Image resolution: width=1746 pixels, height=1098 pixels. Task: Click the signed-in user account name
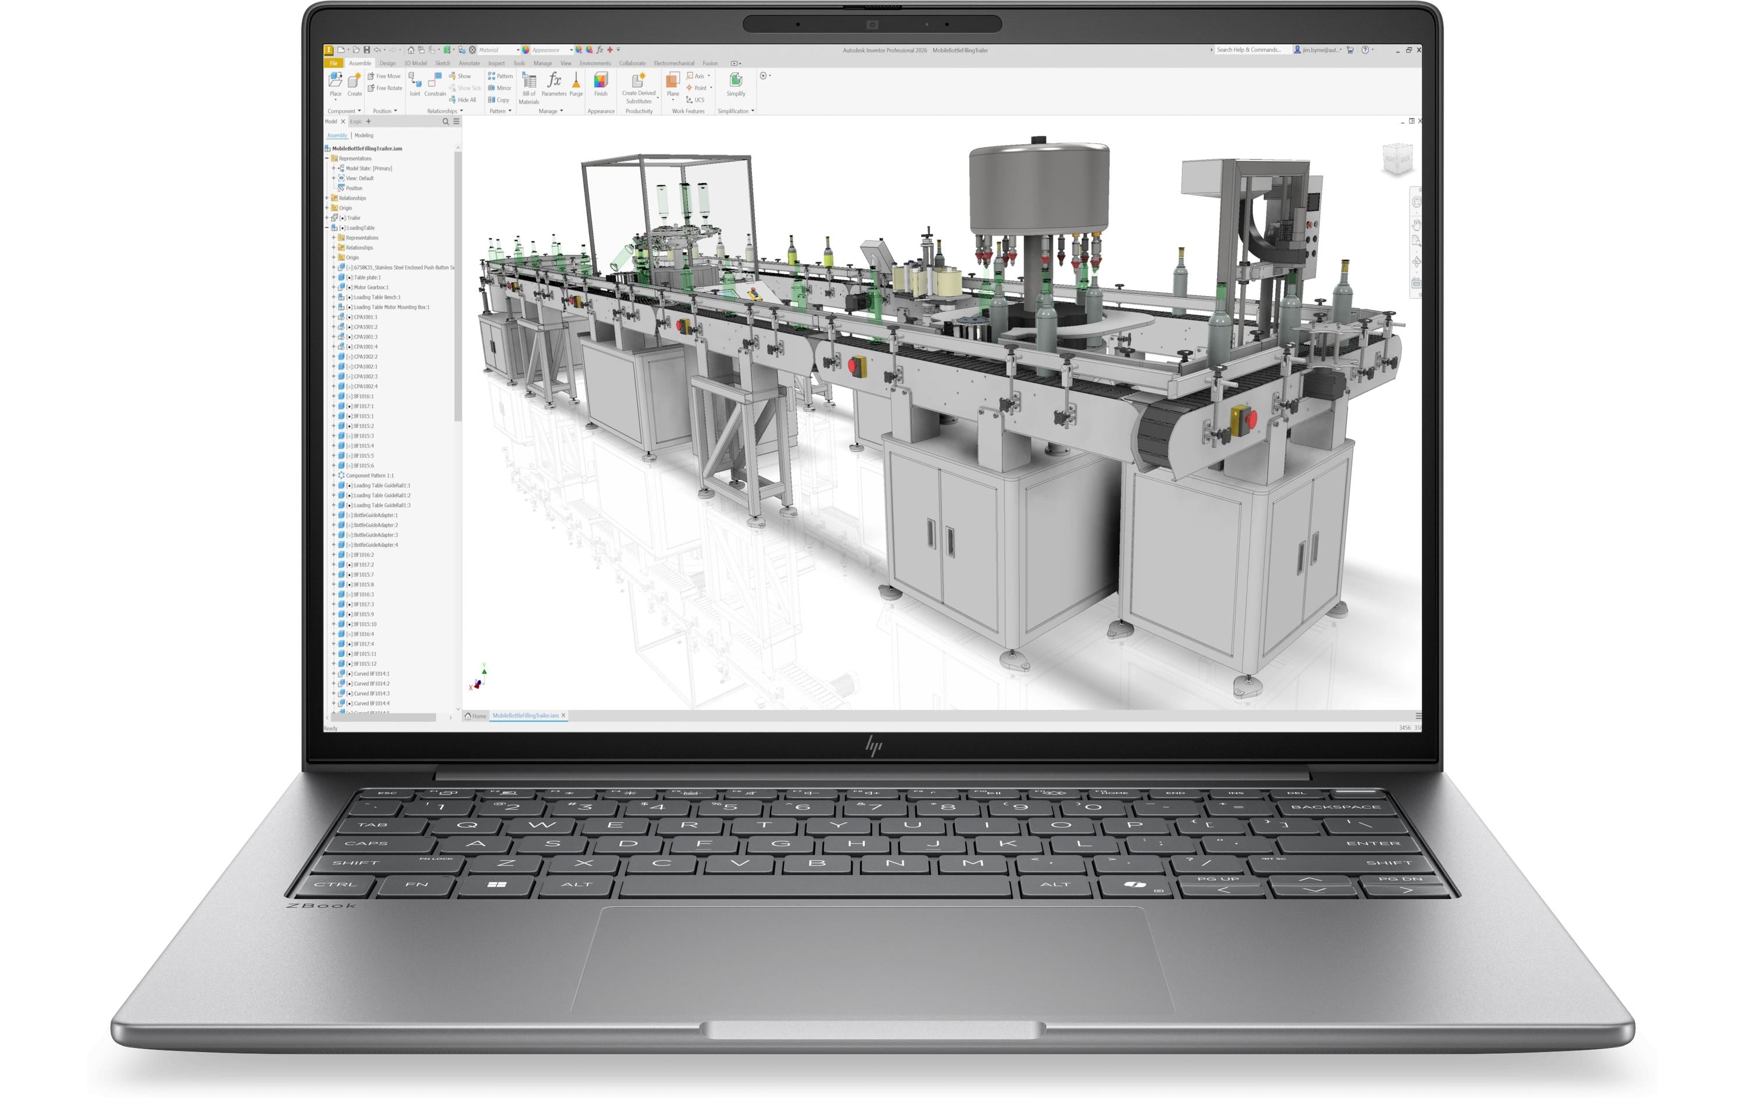[x=1321, y=50]
